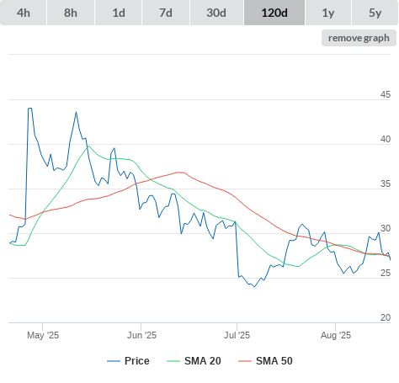Click the May '25 axis label
The width and height of the screenshot is (399, 383).
click(x=43, y=335)
